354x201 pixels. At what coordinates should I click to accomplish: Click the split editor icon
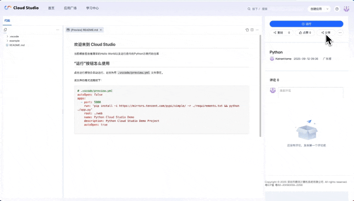(x=252, y=30)
